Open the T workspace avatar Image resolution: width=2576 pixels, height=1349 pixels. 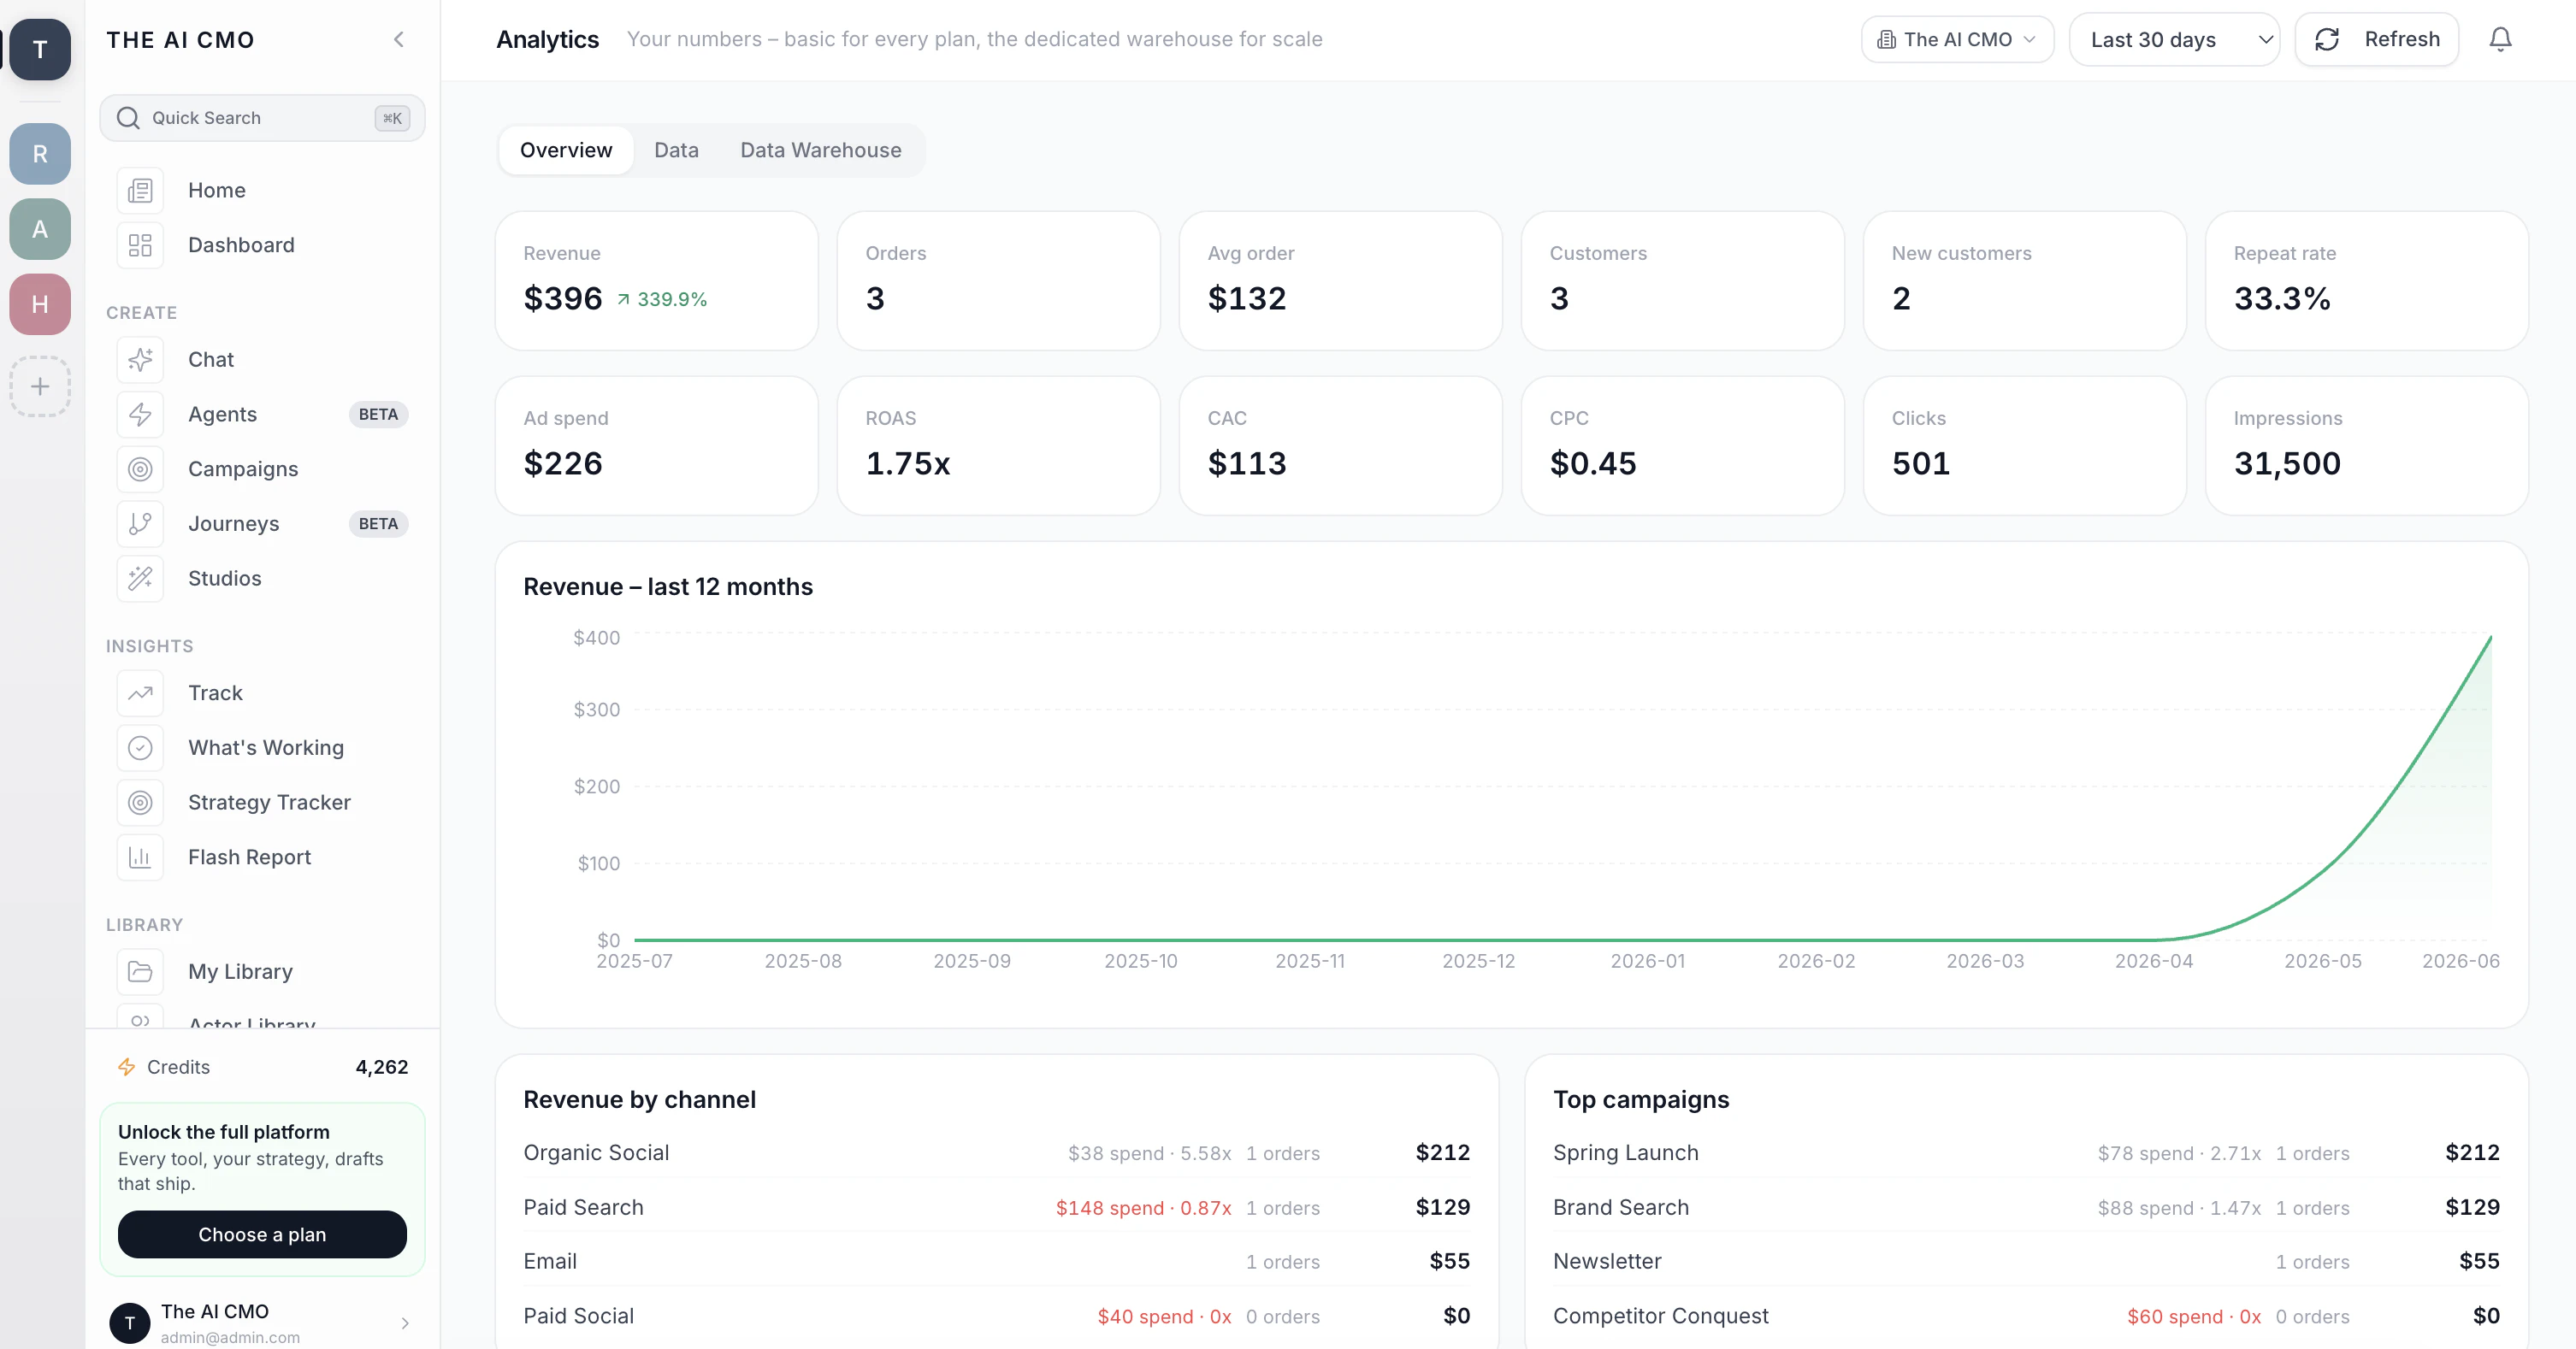pyautogui.click(x=40, y=49)
